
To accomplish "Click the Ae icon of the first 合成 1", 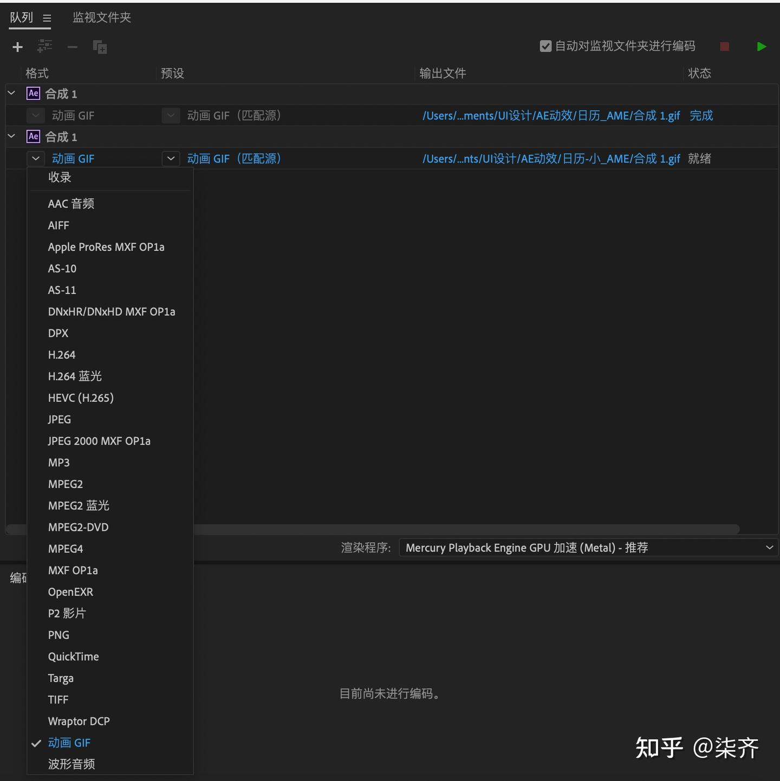I will (33, 93).
